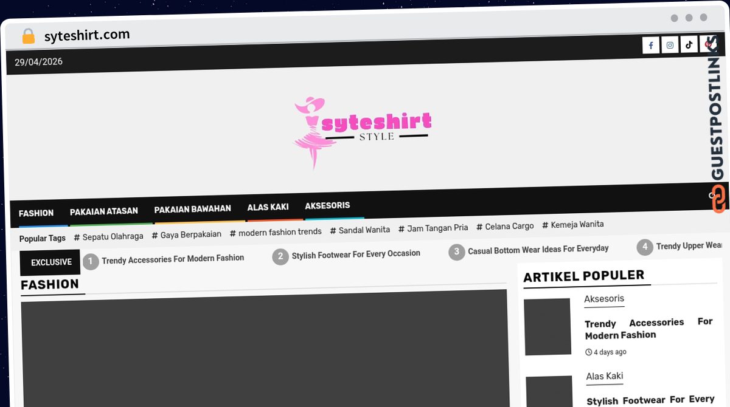Open ticker item Trendy Accessories For Modern Fashion
The width and height of the screenshot is (730, 407).
173,259
